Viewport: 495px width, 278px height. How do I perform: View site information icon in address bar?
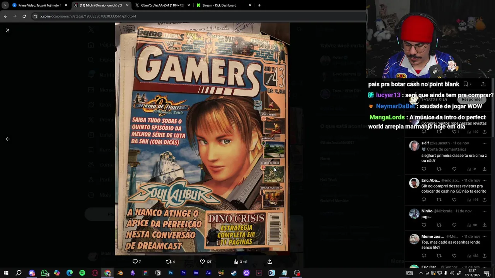pos(35,16)
